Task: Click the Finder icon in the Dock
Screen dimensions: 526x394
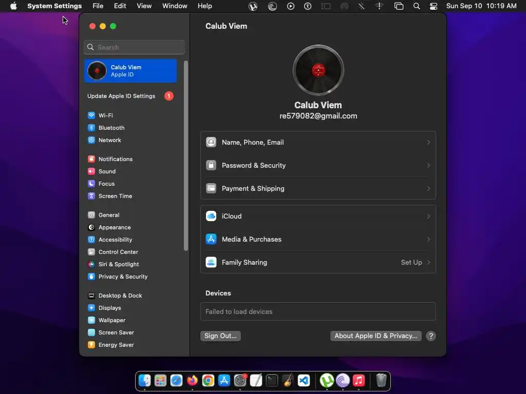Action: [x=144, y=381]
